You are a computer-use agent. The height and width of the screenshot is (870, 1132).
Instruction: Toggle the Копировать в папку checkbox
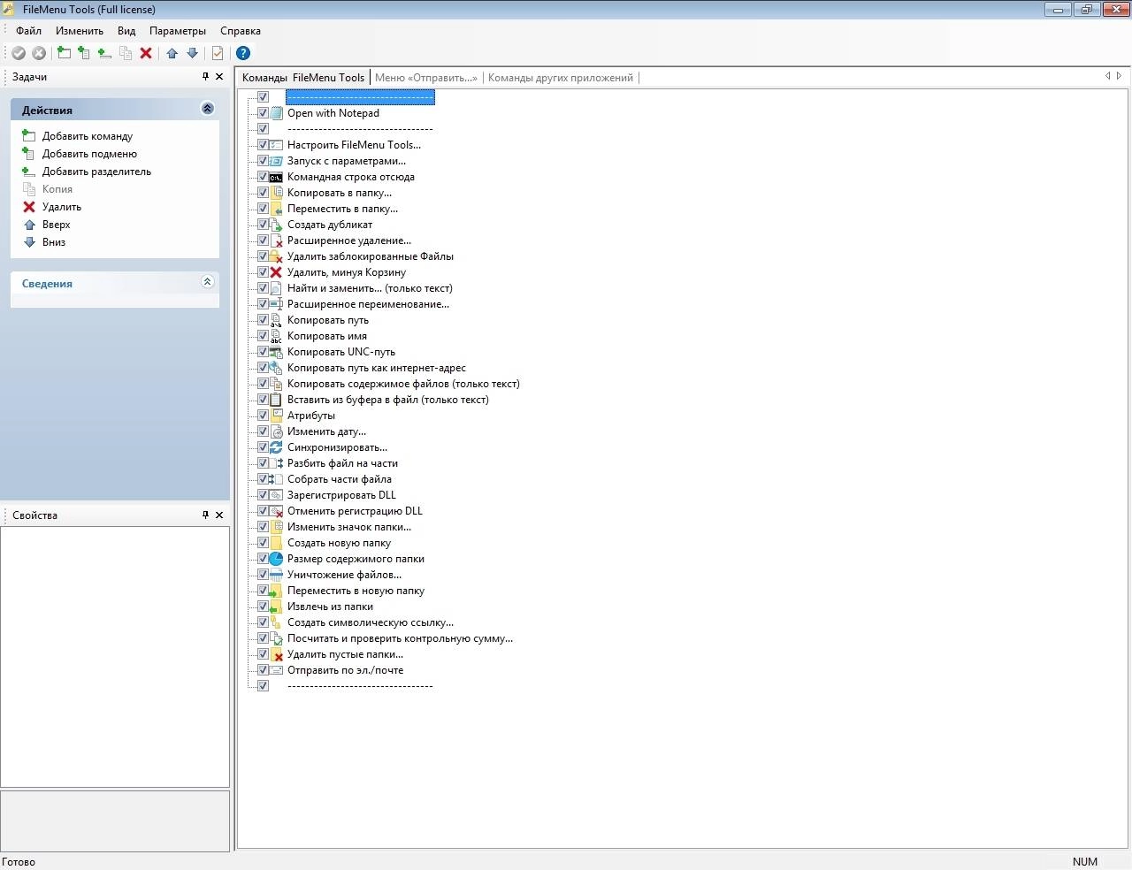(x=263, y=193)
